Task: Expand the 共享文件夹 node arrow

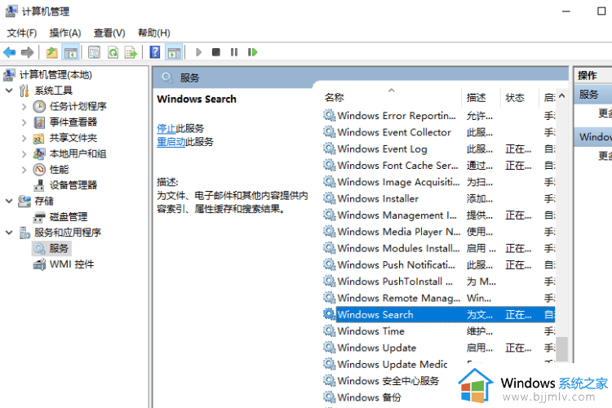Action: (24, 138)
